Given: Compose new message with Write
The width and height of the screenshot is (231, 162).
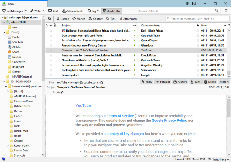Looking at the screenshot, I should (35, 11).
